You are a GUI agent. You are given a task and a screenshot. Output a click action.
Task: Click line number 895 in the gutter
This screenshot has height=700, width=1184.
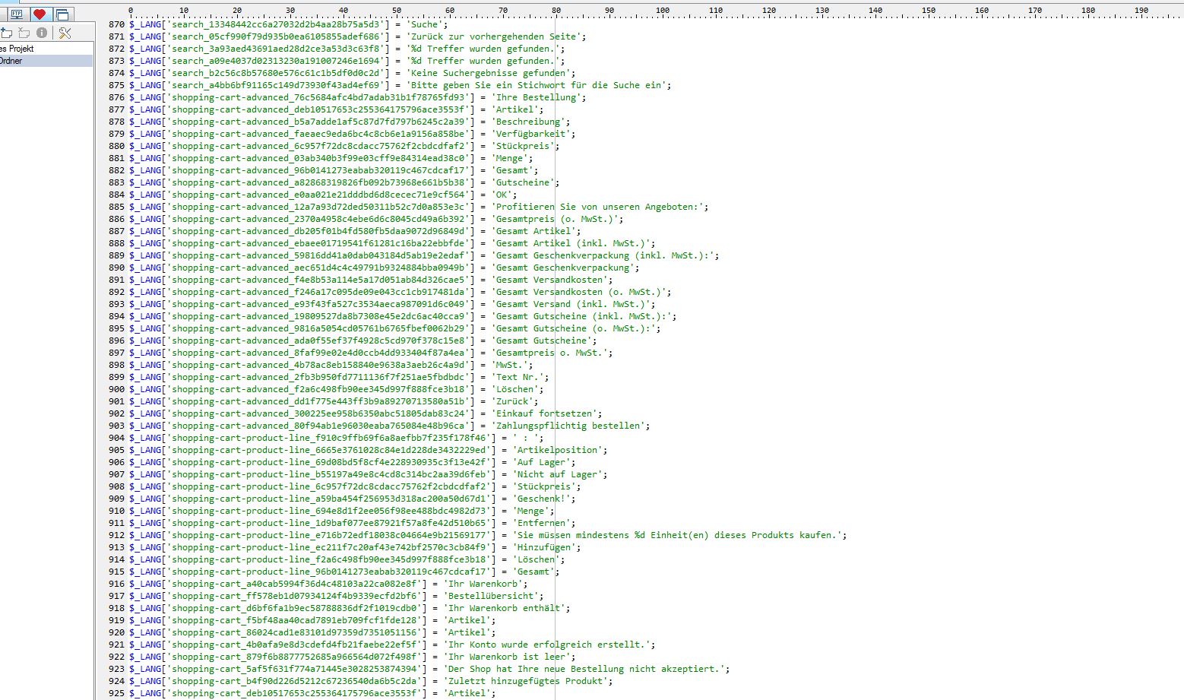[x=116, y=328]
